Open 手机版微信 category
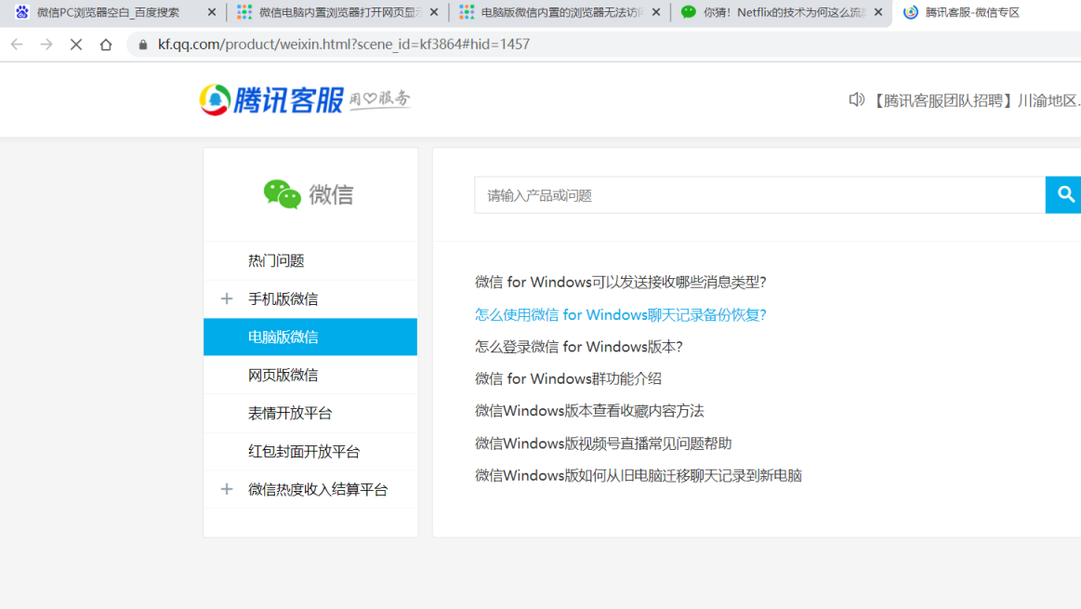Viewport: 1081px width, 609px height. tap(283, 298)
